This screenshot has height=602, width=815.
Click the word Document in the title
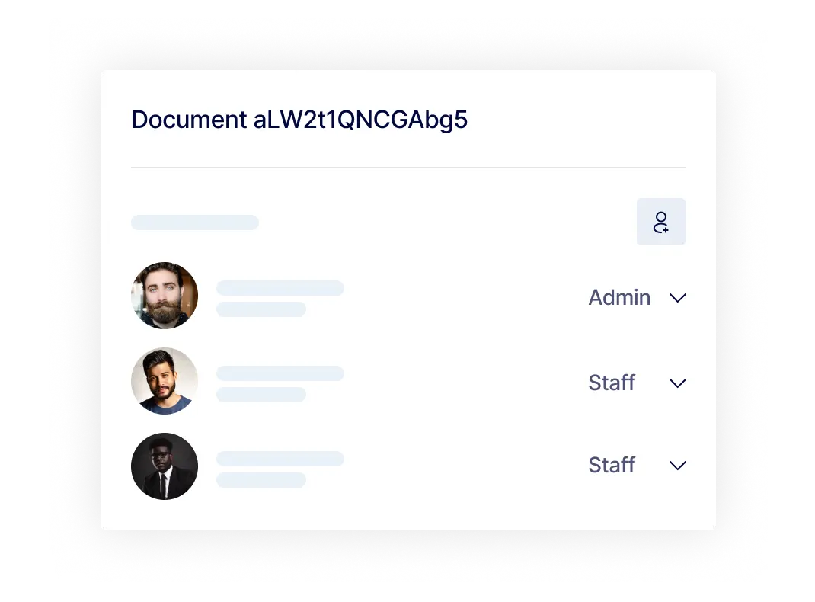189,120
